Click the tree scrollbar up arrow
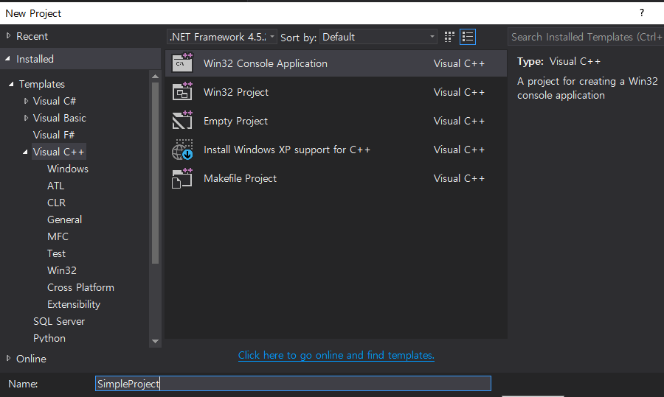Viewport: 664px width, 397px height. [x=155, y=77]
